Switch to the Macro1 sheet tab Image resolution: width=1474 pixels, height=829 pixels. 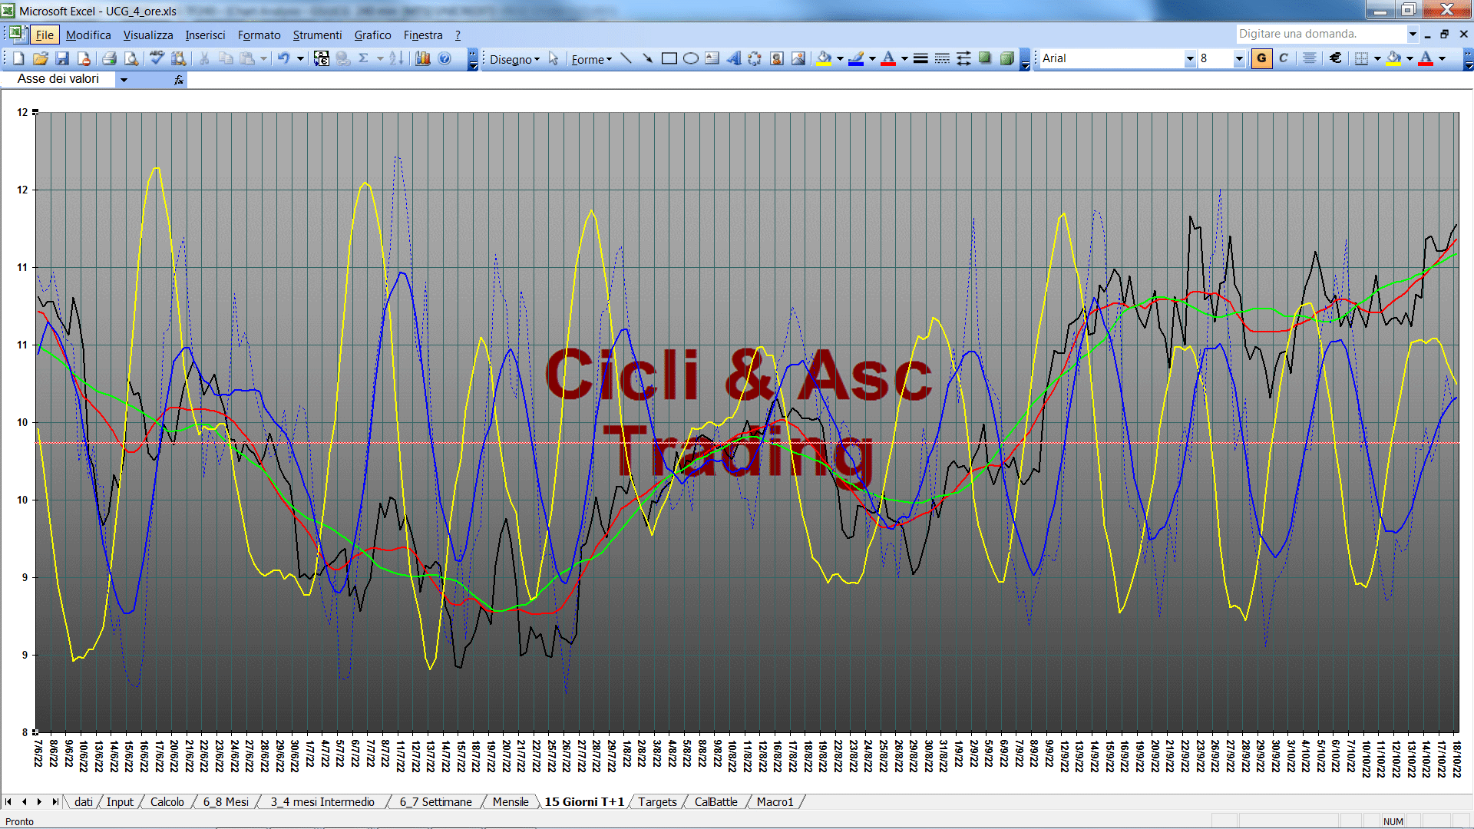click(775, 802)
